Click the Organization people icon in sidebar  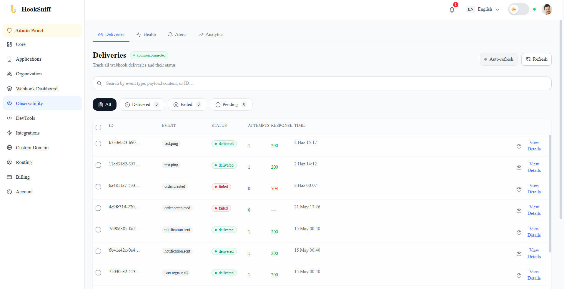[9, 74]
